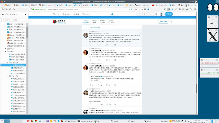Screen dimensions: 219x123
Task: Toggle the sidebar using the toolbar icon
Action: (169, 9)
